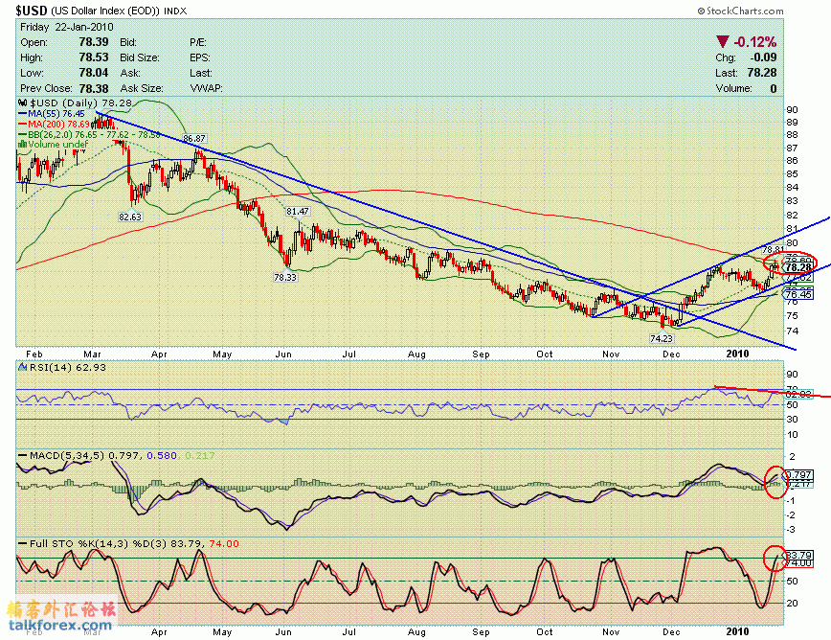Click the 84 level on price axis
831x640 pixels.
[x=793, y=187]
